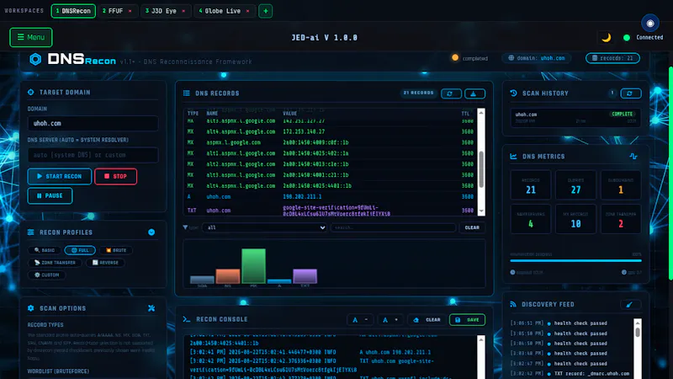Image resolution: width=673 pixels, height=379 pixels.
Task: Add a new workspace with plus button
Action: tap(265, 11)
